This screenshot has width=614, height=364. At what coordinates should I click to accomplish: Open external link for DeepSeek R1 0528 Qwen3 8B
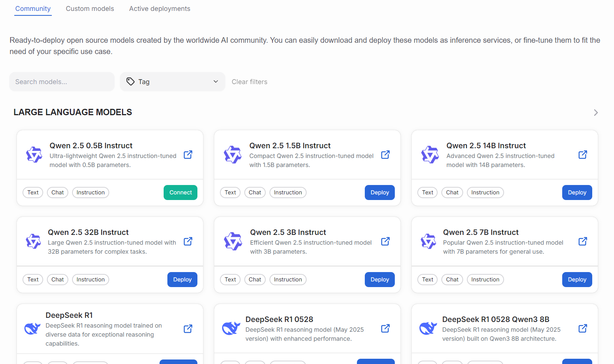(582, 328)
